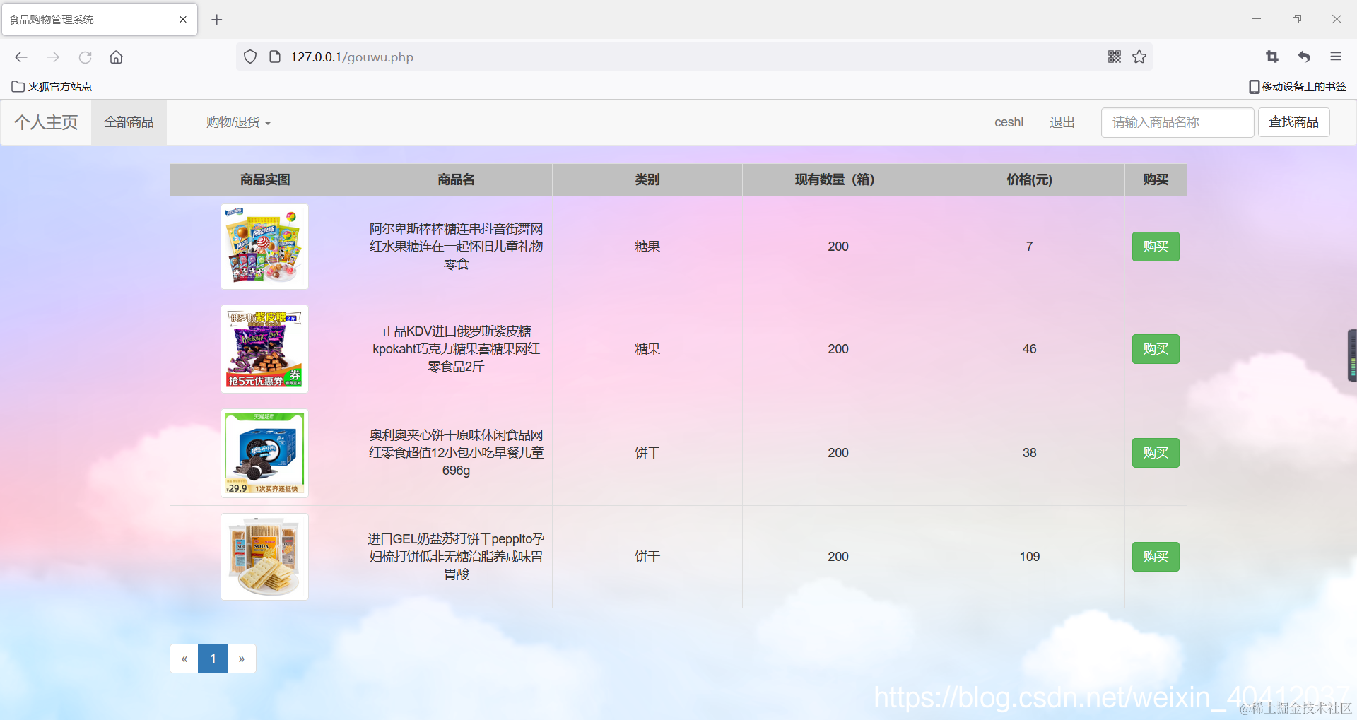This screenshot has height=720, width=1357.
Task: Open the browser hamburger menu
Action: [x=1336, y=57]
